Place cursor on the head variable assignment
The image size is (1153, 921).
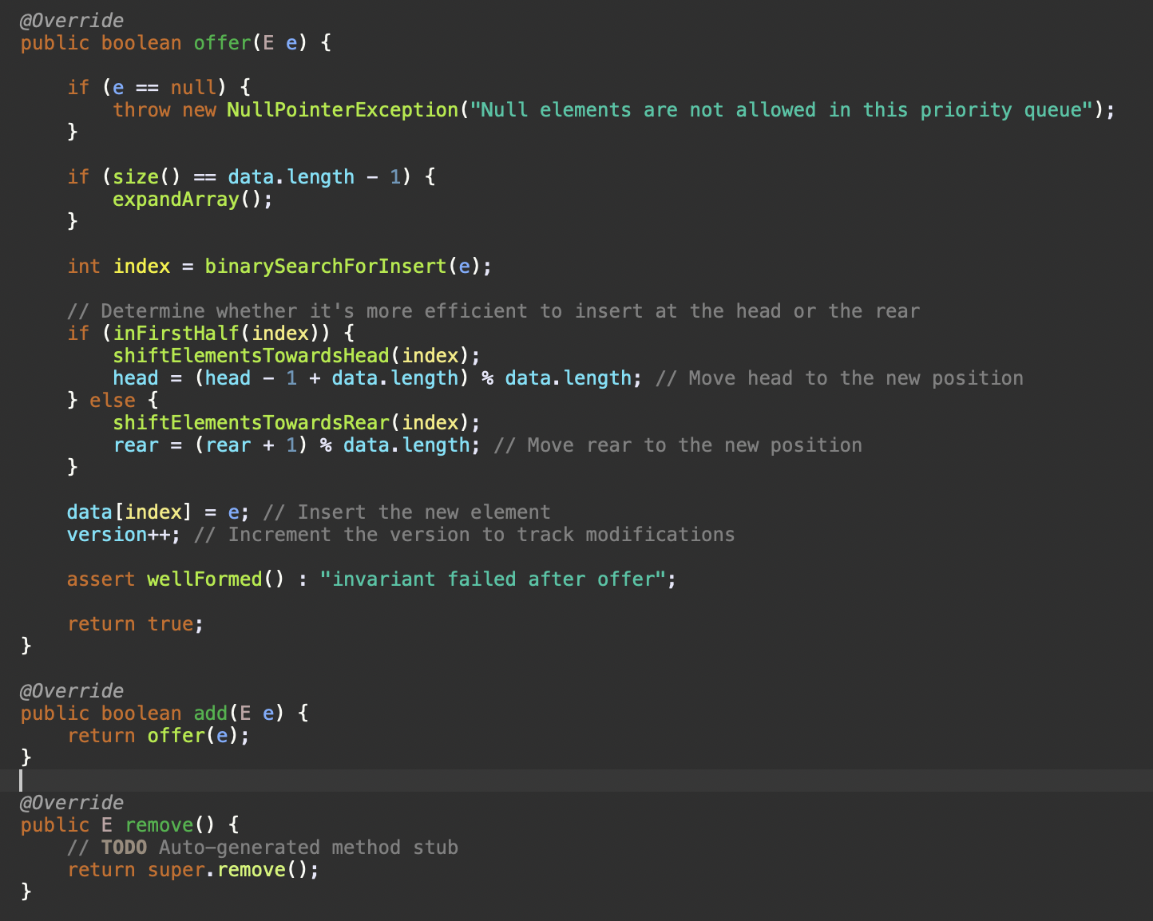coord(136,377)
